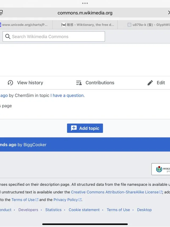Switch to the unicode.org charts tab
This screenshot has width=170, height=227.
point(26,25)
